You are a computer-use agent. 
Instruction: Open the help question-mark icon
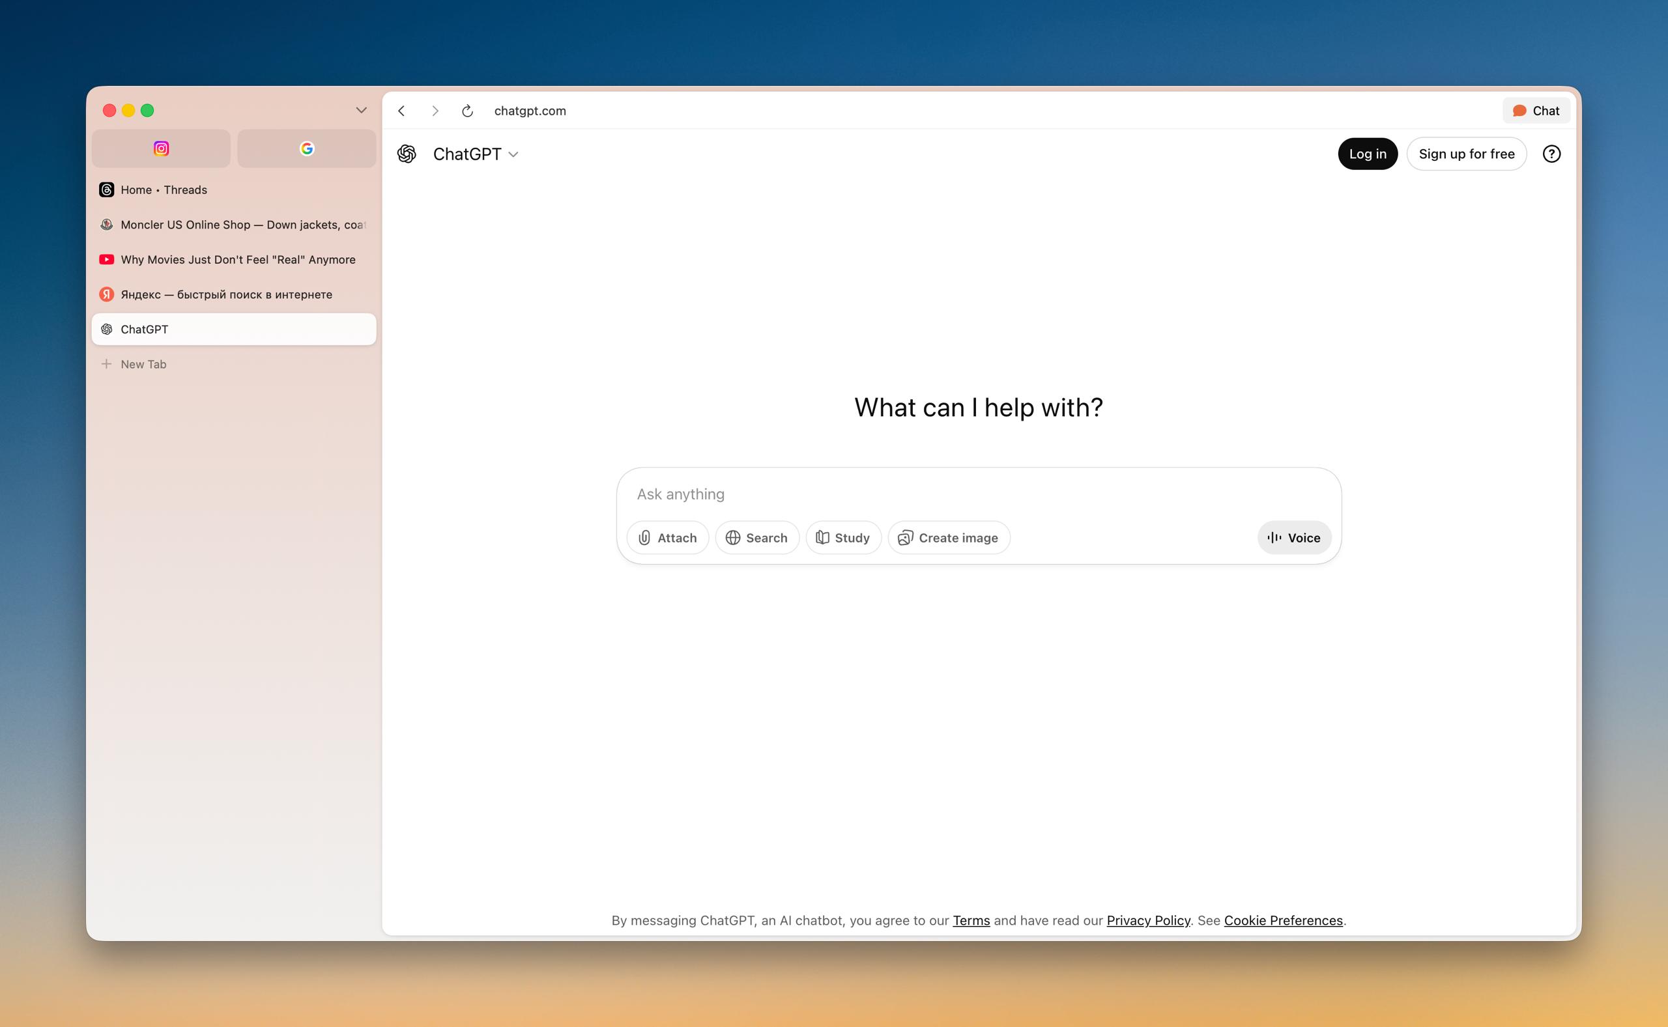(1551, 154)
